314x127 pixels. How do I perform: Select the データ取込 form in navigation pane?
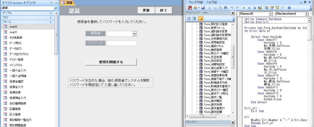pos(27,43)
